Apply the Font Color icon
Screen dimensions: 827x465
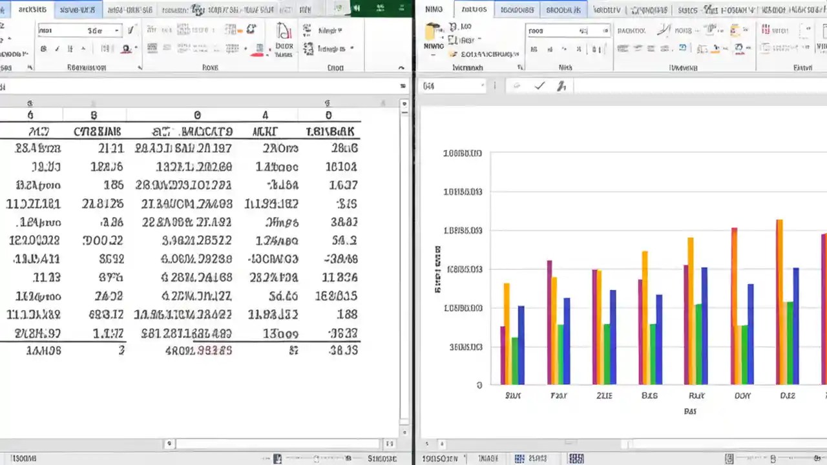127,49
